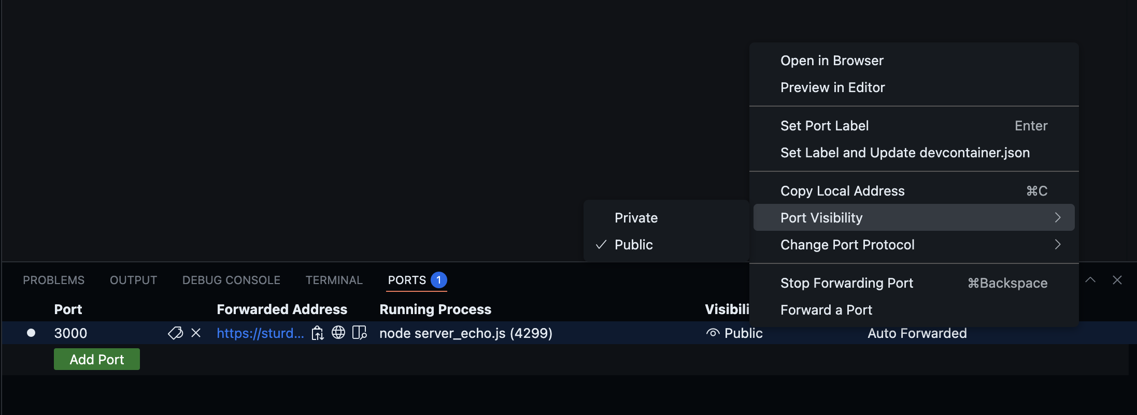Click the Add Port button
The image size is (1137, 415).
(x=96, y=359)
